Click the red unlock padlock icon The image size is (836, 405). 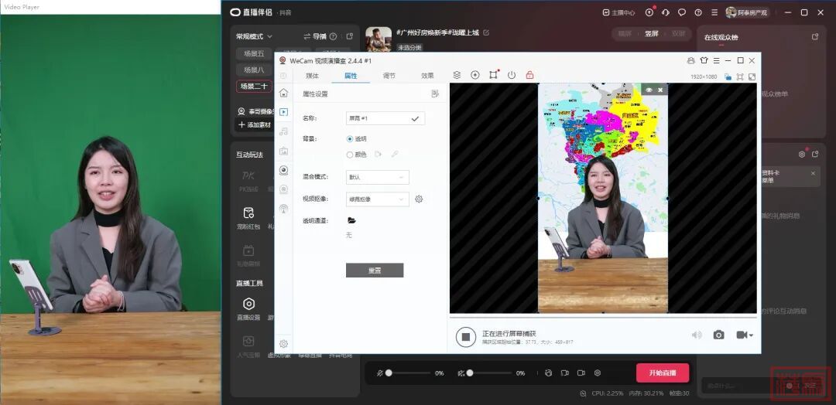pos(529,75)
